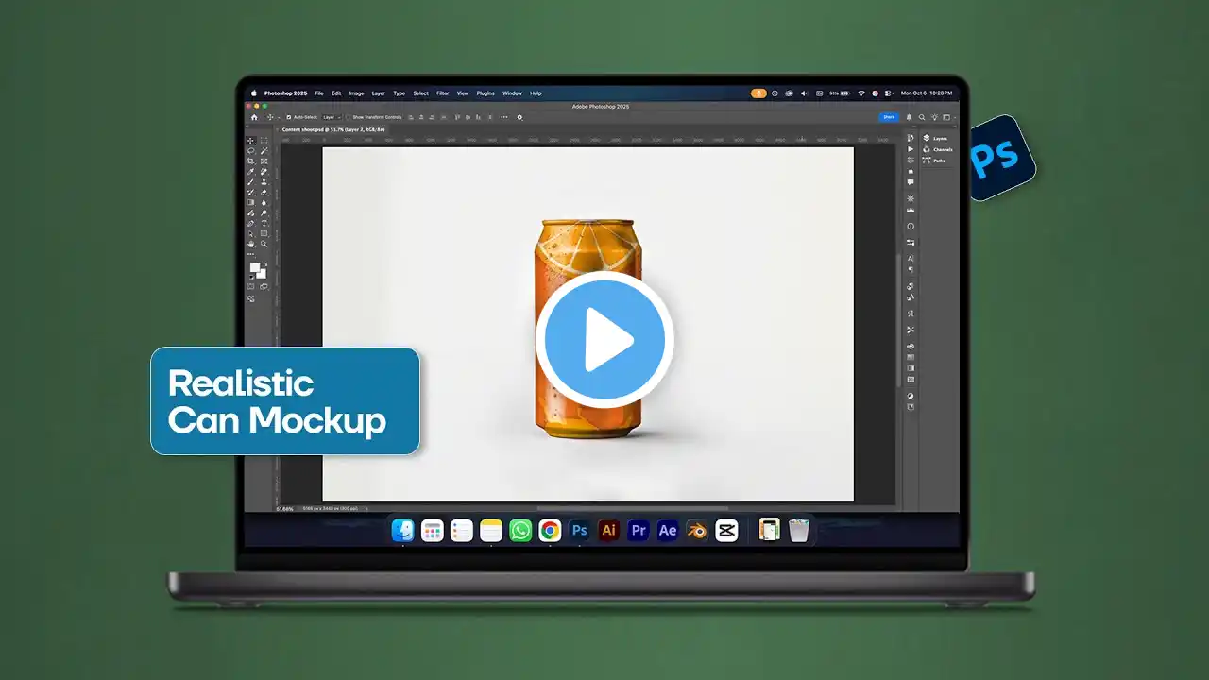Screen dimensions: 1209x680
Task: Click the foreground color swatch
Action: point(254,267)
